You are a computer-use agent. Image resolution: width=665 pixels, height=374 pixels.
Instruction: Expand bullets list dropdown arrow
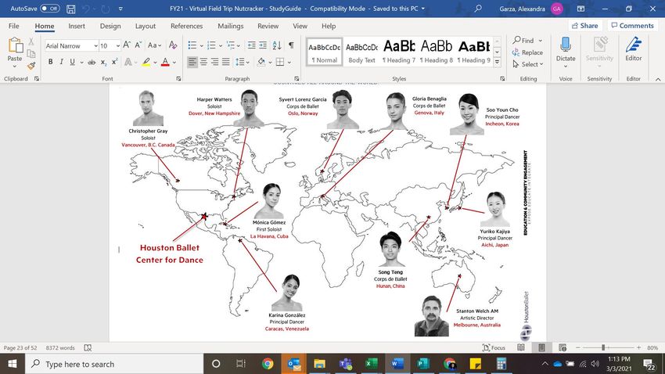click(201, 45)
